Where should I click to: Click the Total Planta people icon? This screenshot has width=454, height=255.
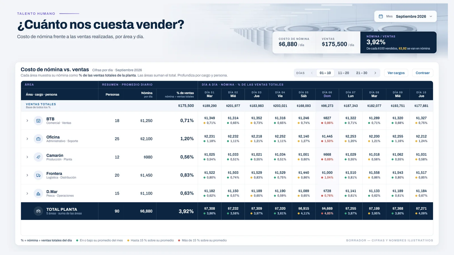pos(38,211)
